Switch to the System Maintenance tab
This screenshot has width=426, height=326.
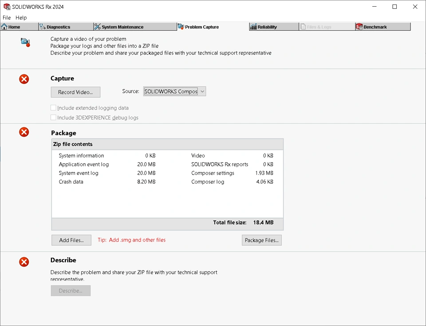[x=135, y=27]
